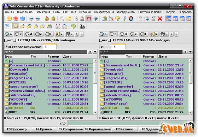Image resolution: width=198 pixels, height=137 pixels.
Task: Open left panel favorites asterisk button
Action: [x=90, y=52]
